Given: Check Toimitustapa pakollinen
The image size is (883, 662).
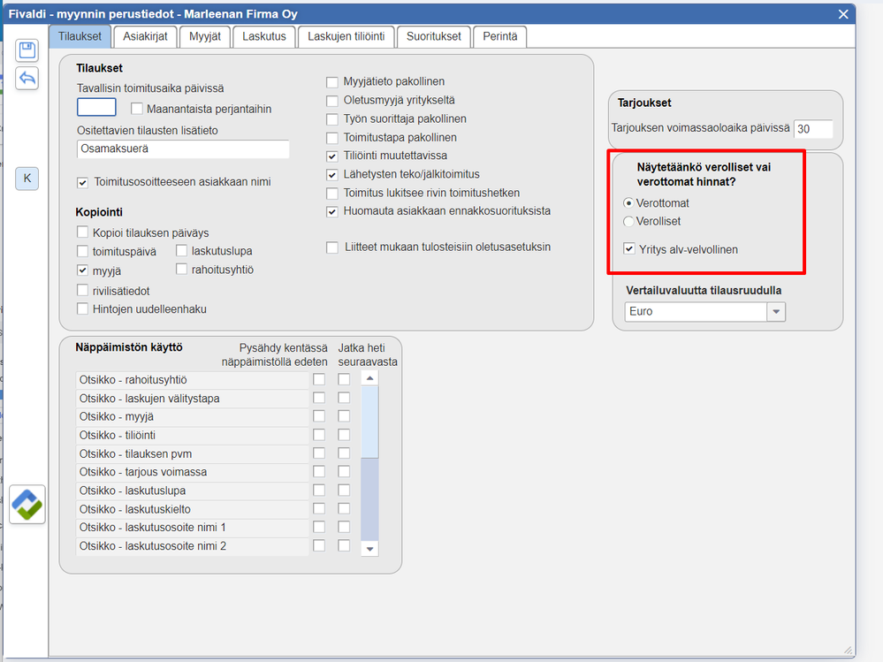Looking at the screenshot, I should coord(332,138).
